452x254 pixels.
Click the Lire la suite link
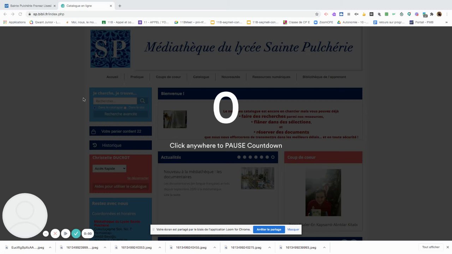point(172,195)
